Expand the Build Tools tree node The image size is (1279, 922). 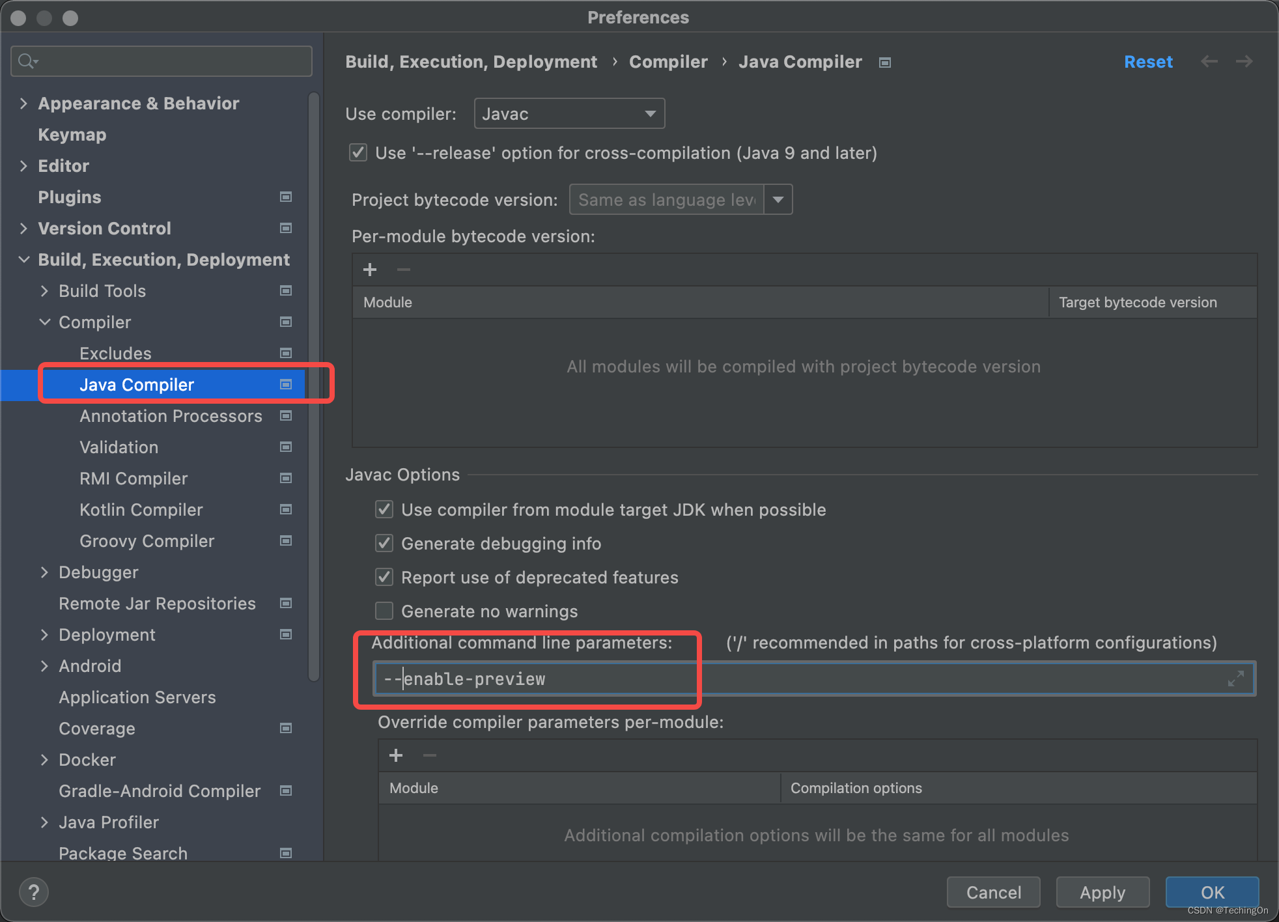[x=44, y=290]
